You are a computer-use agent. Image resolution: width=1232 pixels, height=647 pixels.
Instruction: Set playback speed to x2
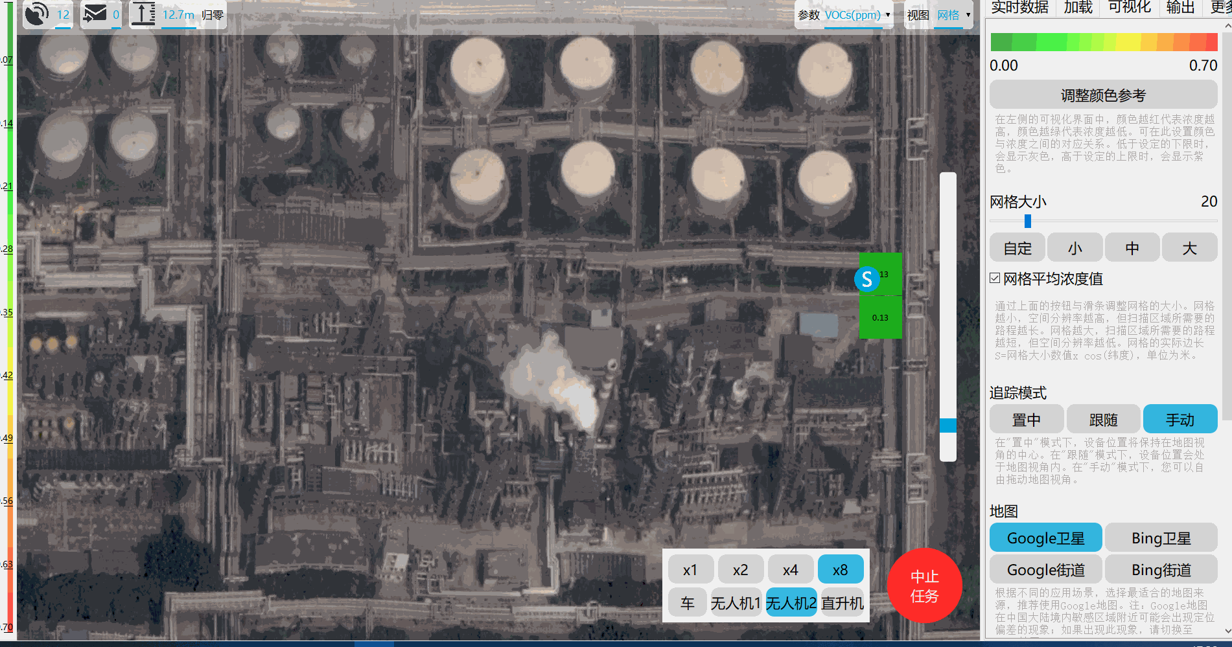pyautogui.click(x=741, y=570)
